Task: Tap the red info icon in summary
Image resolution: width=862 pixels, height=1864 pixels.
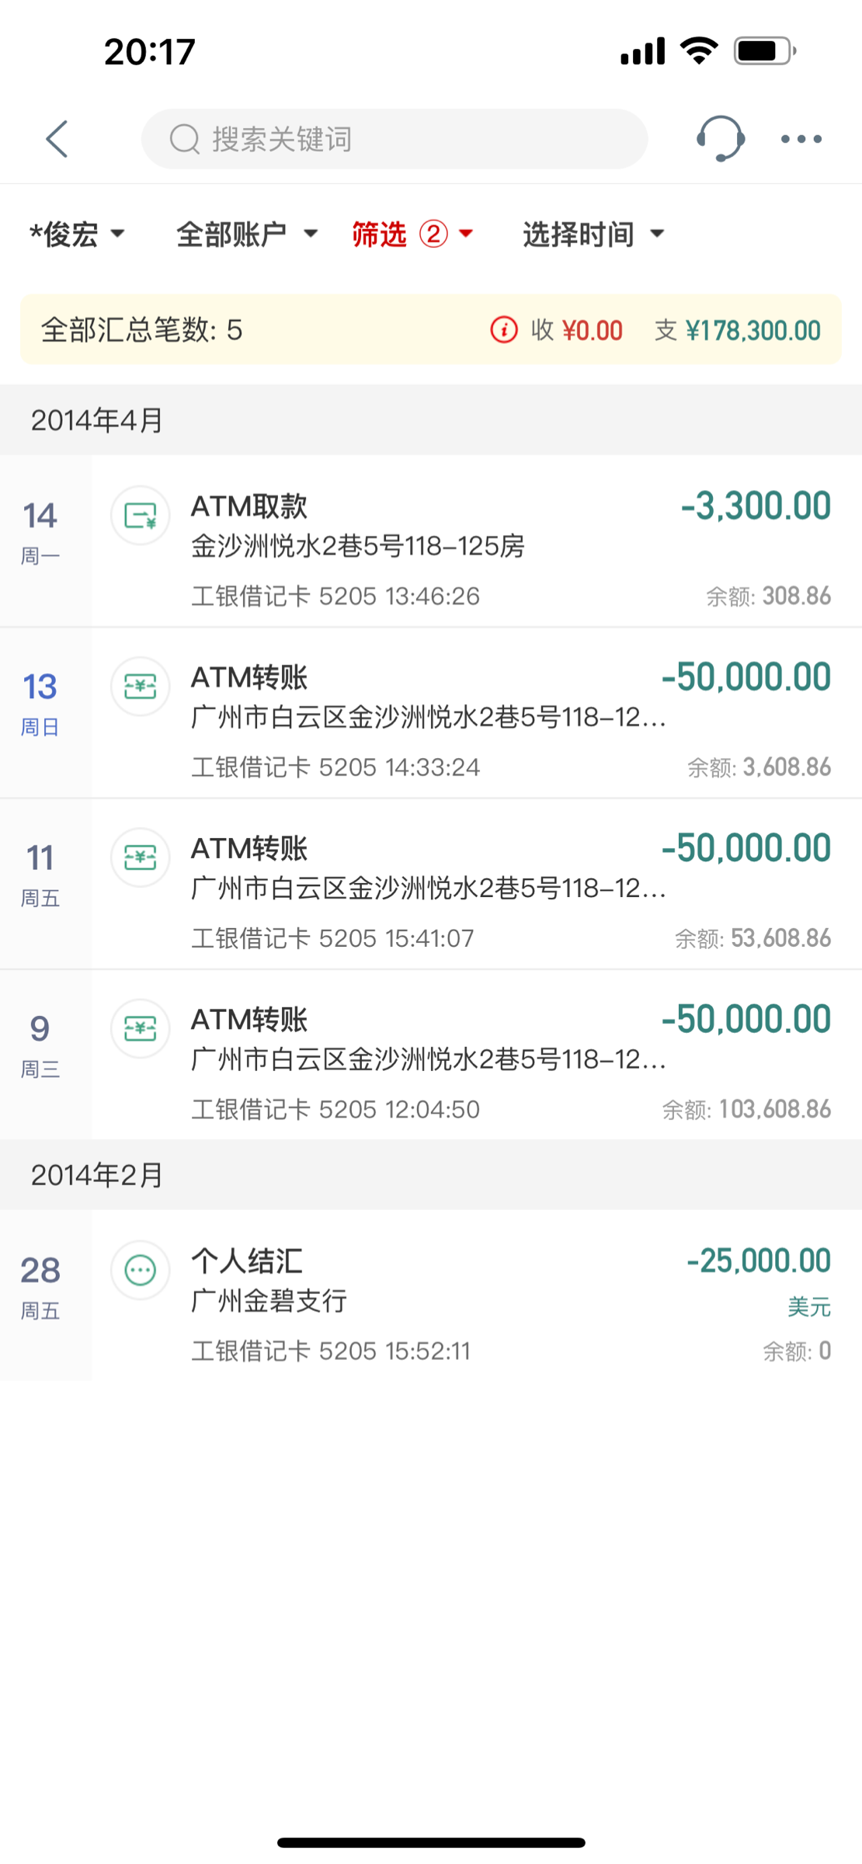Action: (x=503, y=330)
